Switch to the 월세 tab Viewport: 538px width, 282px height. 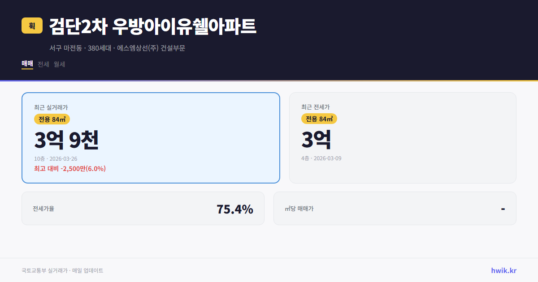59,64
